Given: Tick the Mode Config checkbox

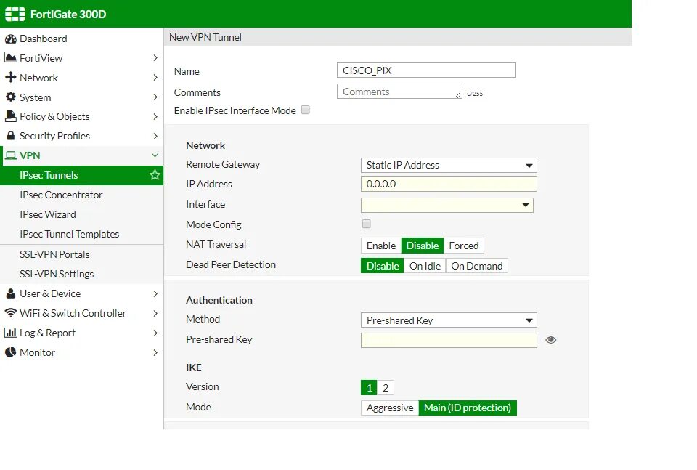Looking at the screenshot, I should (366, 224).
